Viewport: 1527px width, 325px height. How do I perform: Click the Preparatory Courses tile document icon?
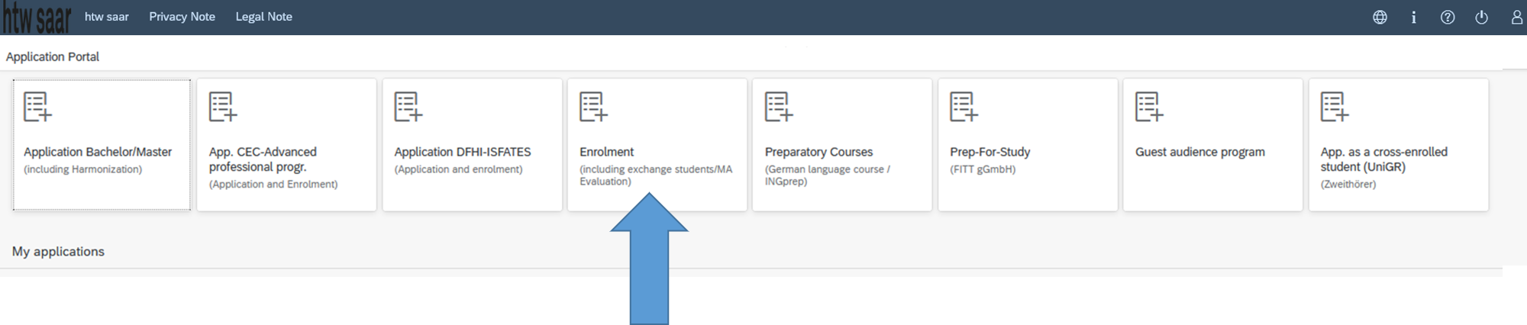[779, 107]
